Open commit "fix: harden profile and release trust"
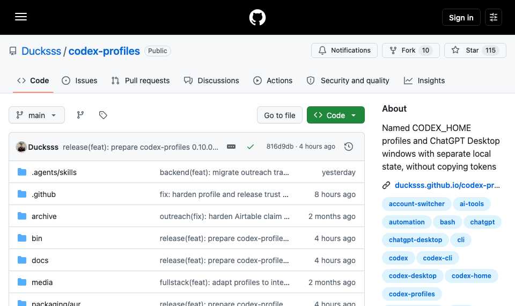This screenshot has width=515, height=306. 224,194
